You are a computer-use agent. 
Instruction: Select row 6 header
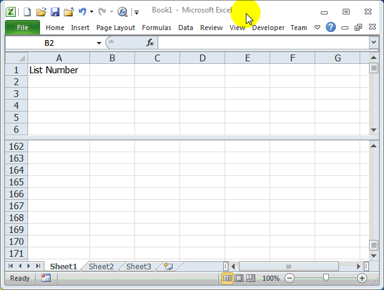pyautogui.click(x=16, y=129)
